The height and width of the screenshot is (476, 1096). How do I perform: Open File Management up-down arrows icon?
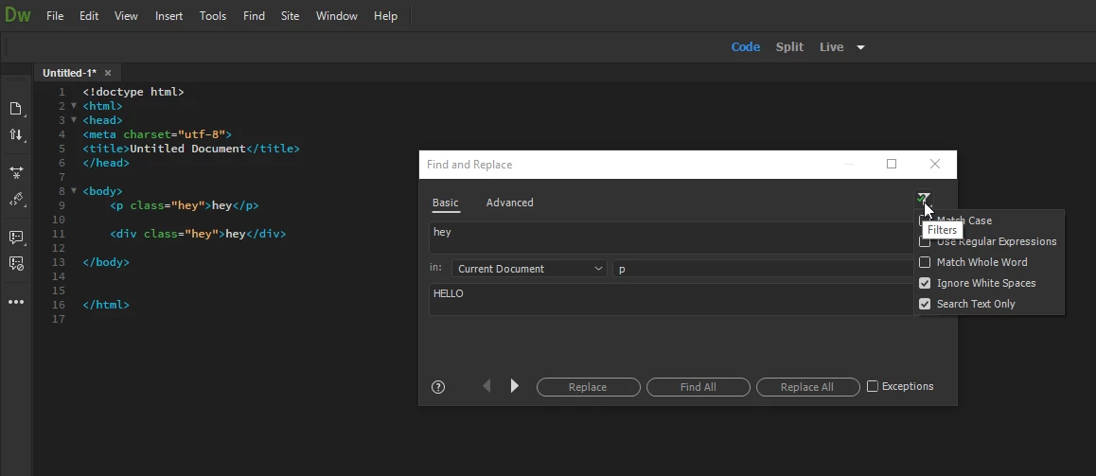point(15,135)
